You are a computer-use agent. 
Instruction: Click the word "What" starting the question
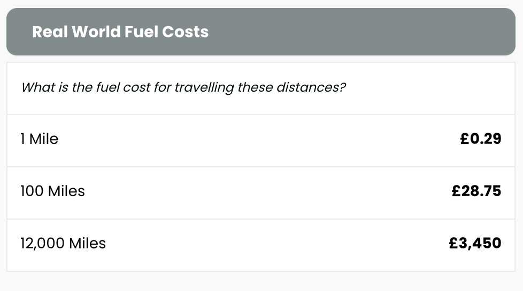tap(37, 87)
